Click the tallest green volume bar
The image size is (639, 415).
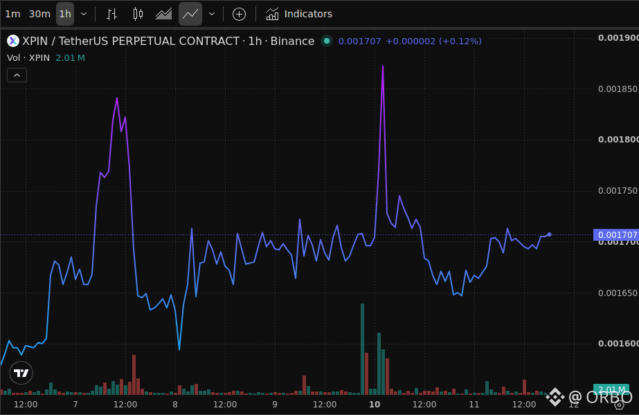pos(362,349)
